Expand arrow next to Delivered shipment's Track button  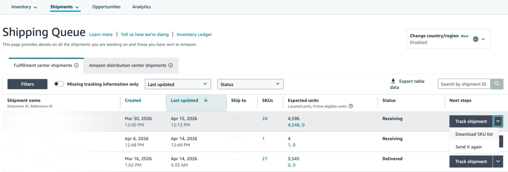498,162
